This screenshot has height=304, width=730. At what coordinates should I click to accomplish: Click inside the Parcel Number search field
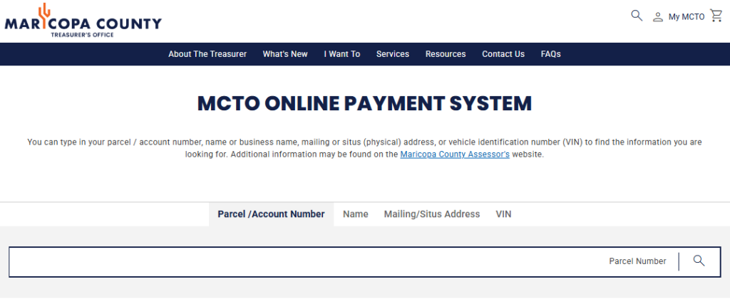(x=307, y=261)
